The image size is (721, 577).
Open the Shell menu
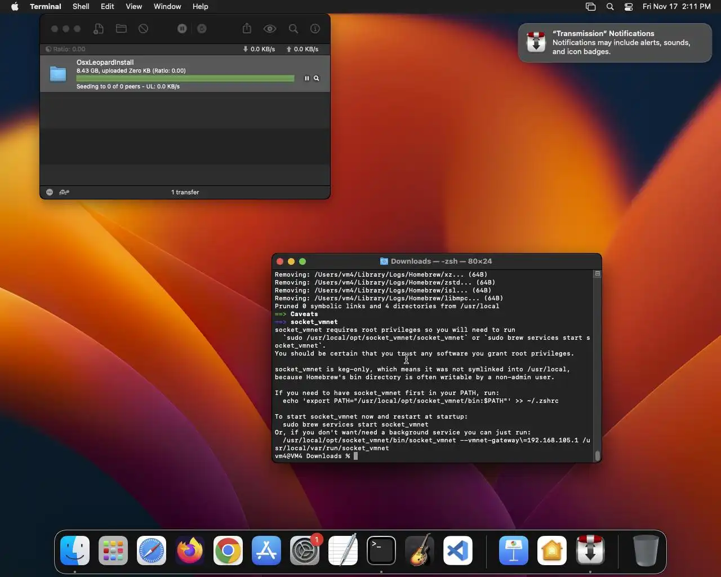tap(81, 7)
